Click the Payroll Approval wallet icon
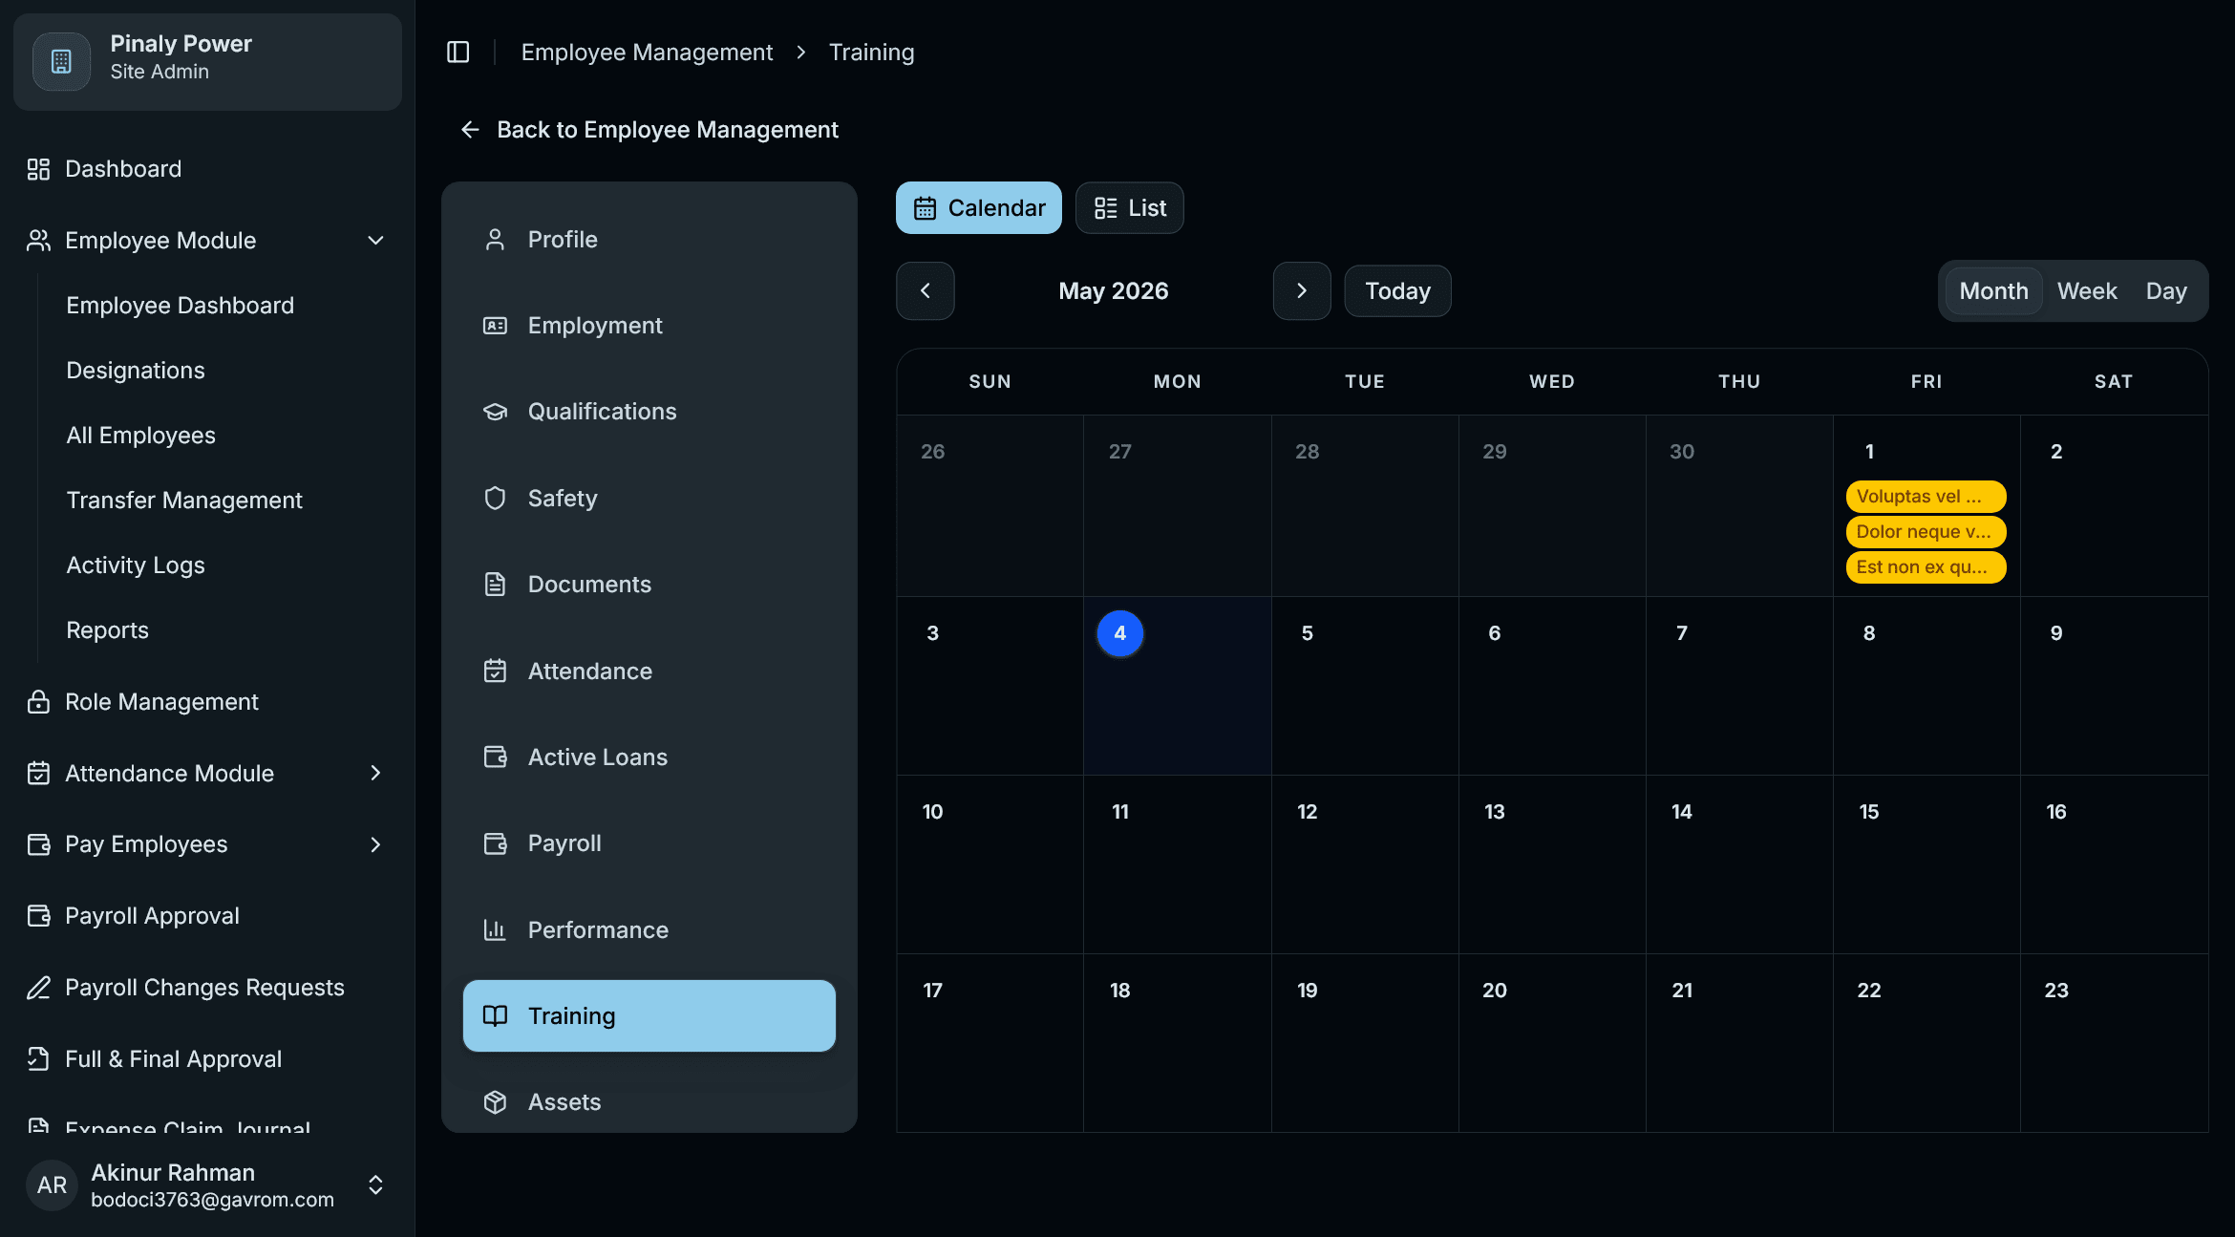The image size is (2235, 1237). [38, 916]
